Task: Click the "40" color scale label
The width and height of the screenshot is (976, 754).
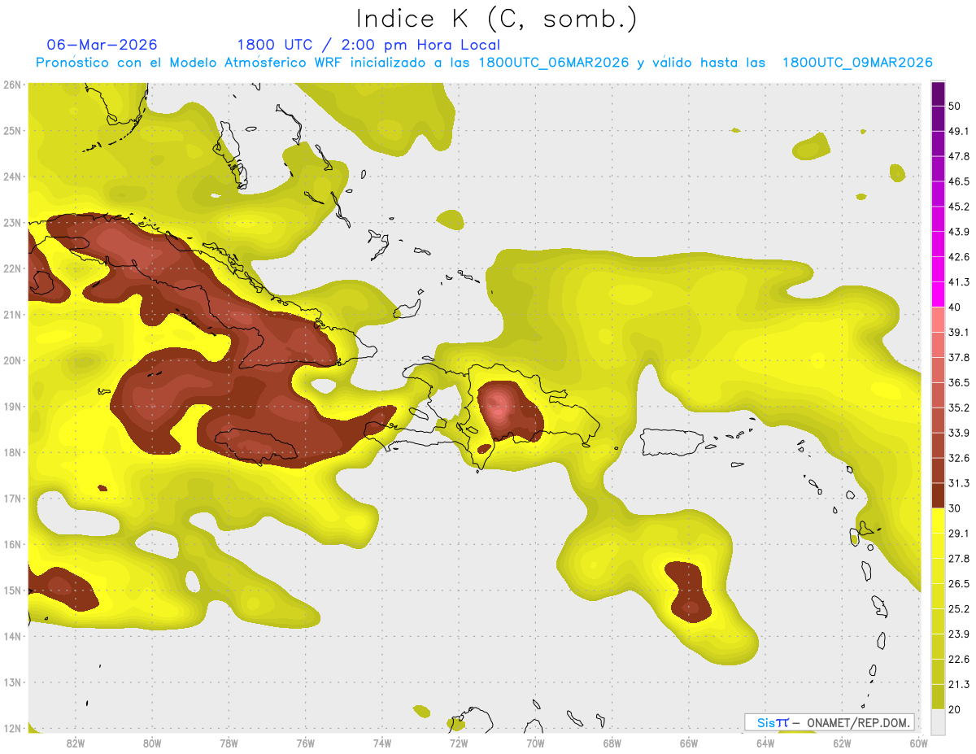Action: click(955, 307)
